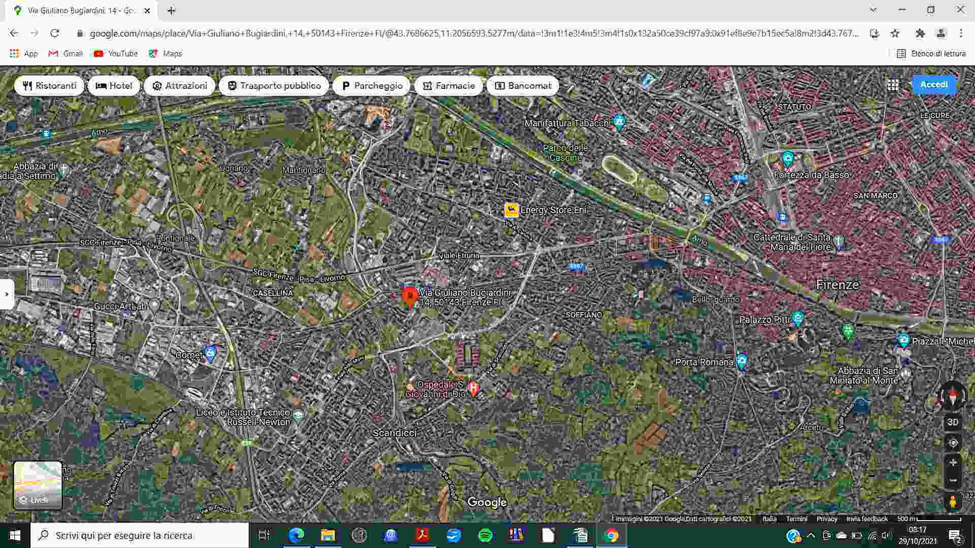This screenshot has height=548, width=975.
Task: Go back to the previous page
Action: coord(14,33)
